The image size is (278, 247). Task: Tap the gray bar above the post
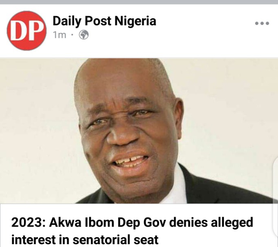(139, 2)
